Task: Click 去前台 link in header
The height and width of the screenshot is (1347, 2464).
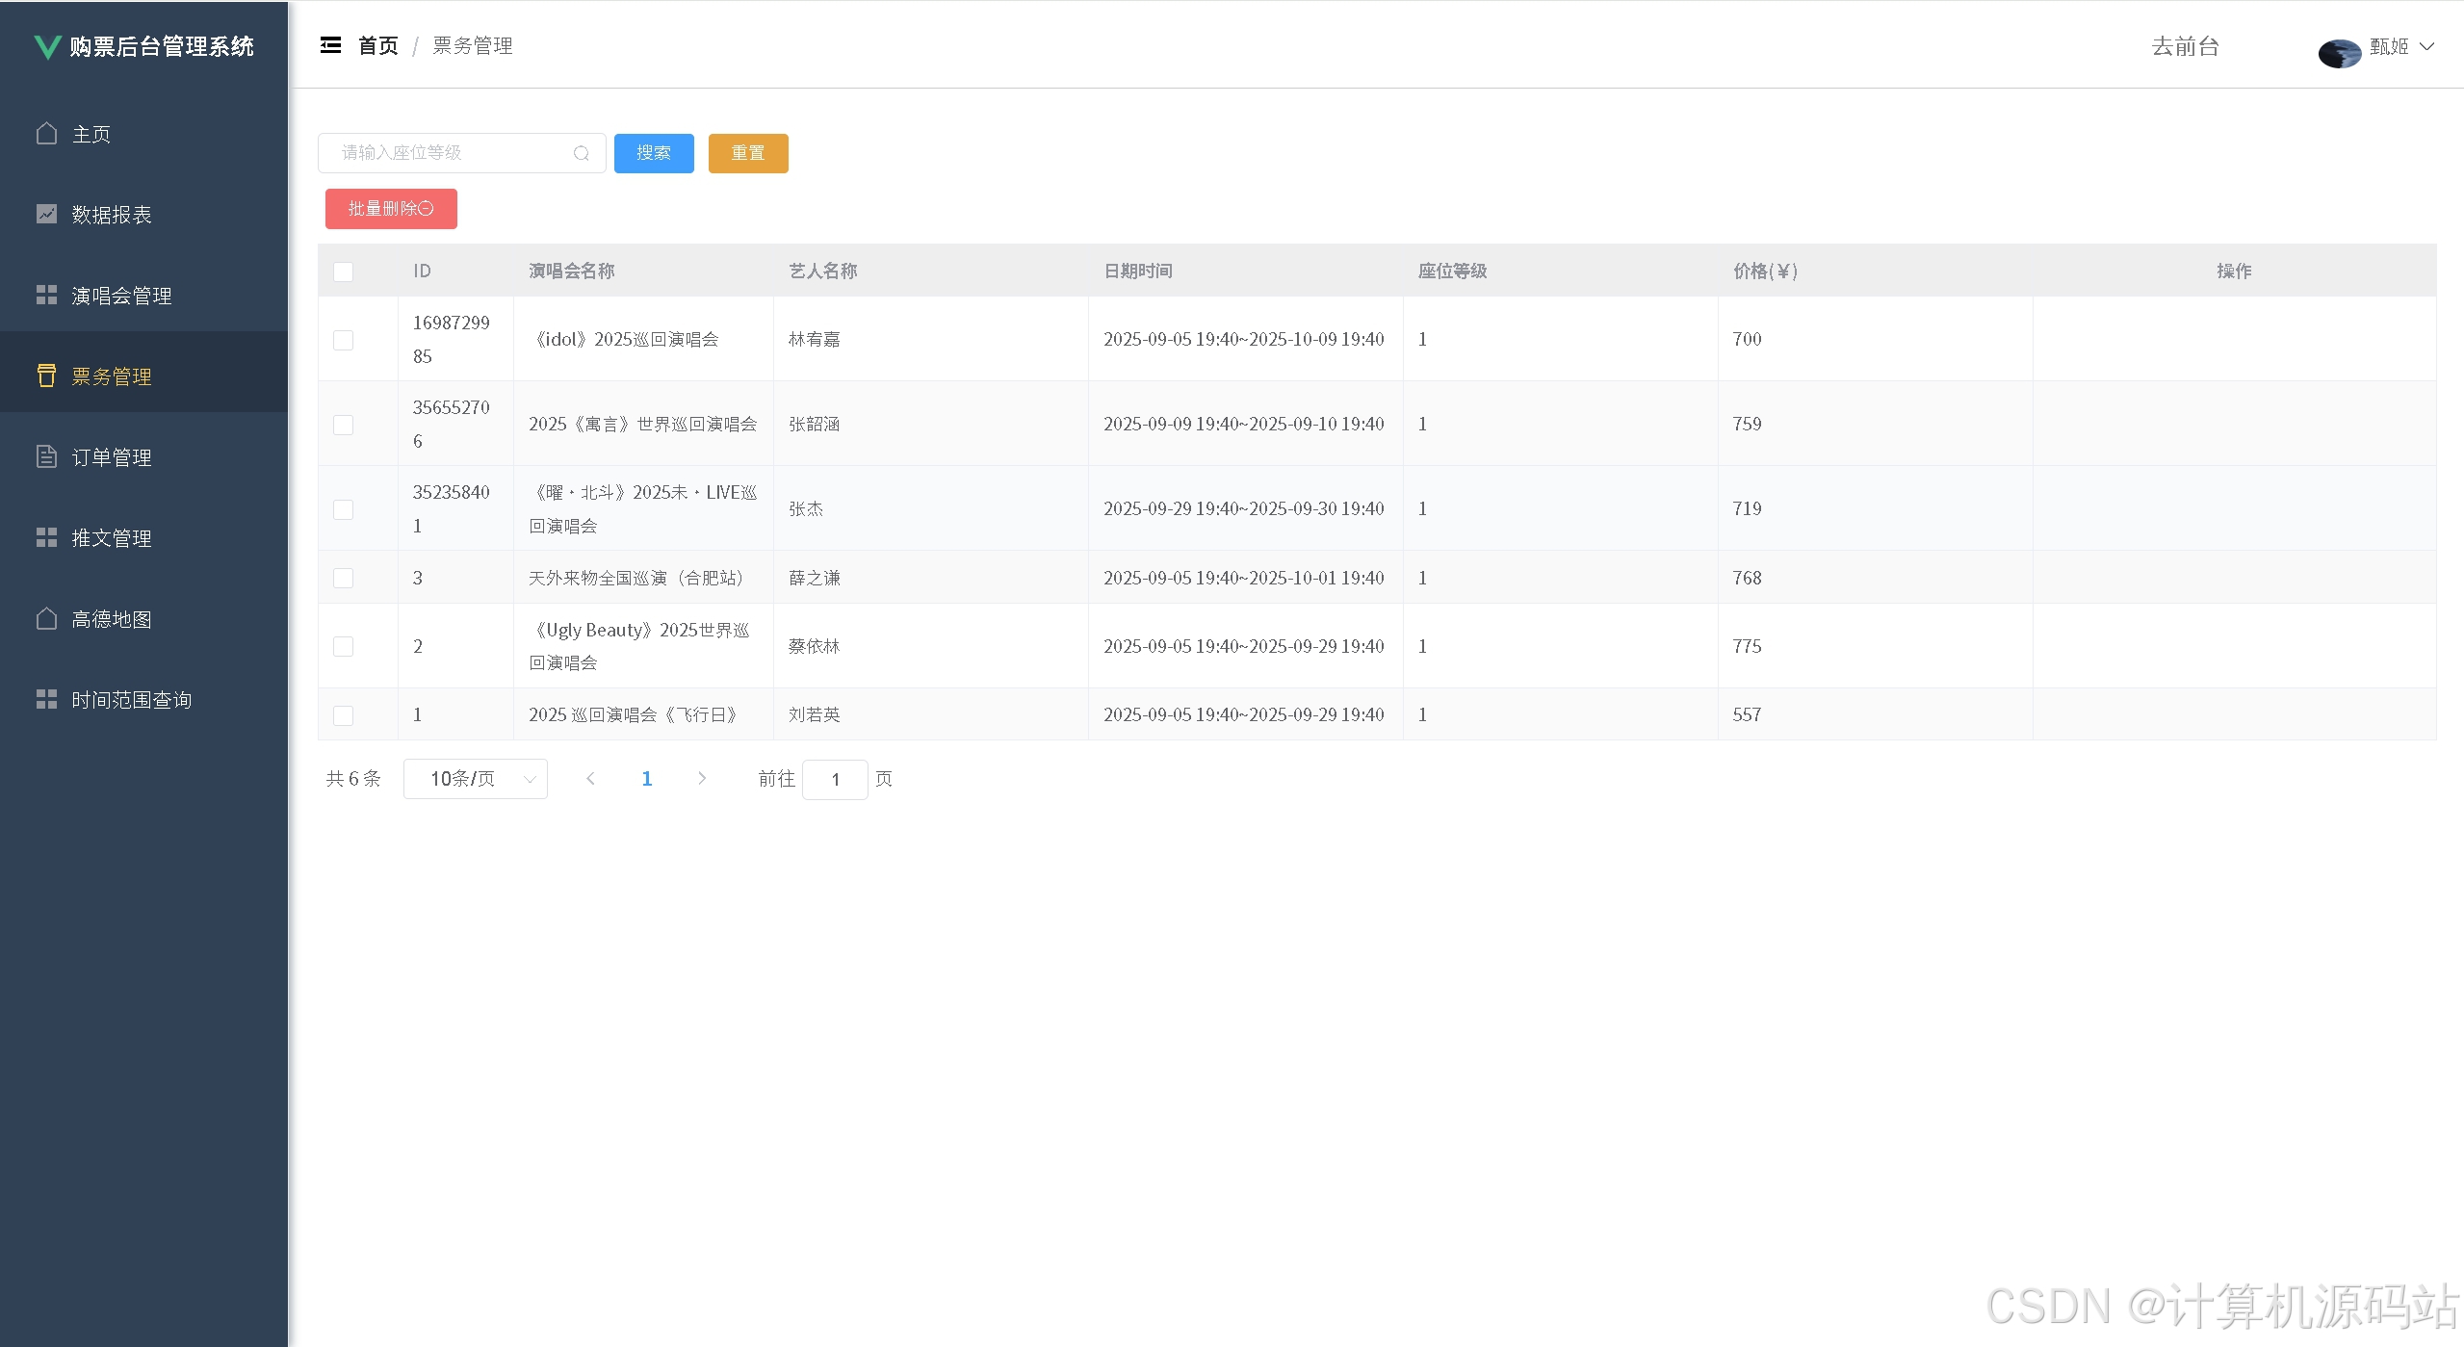Action: point(2185,46)
